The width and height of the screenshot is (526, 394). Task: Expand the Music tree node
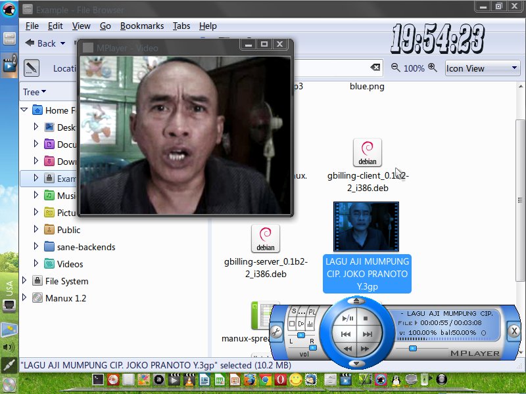pos(36,195)
